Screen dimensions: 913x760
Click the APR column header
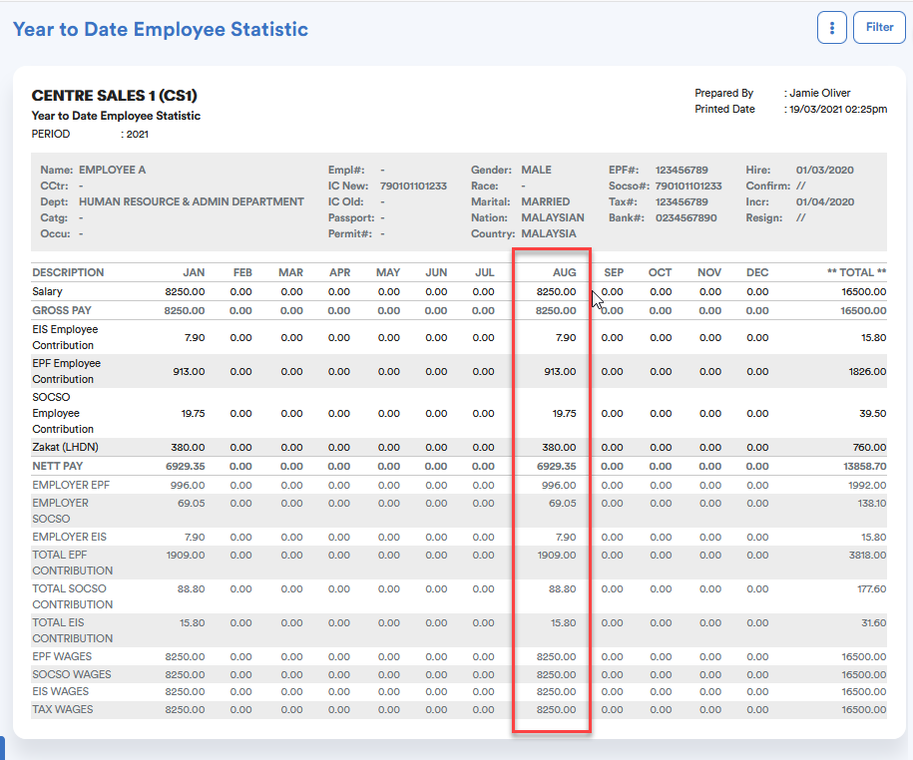point(340,272)
